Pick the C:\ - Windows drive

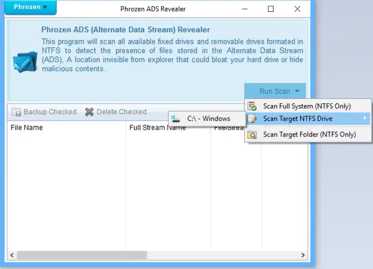[x=207, y=118]
